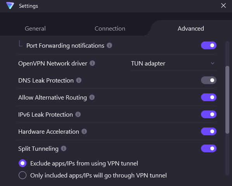Disable IPv6 Leak Protection switch

tap(209, 114)
